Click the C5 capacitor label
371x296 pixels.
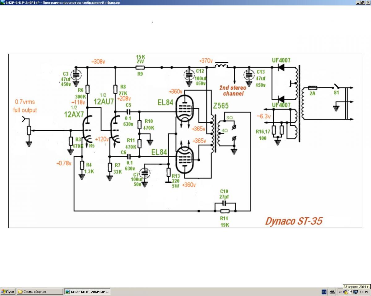[x=129, y=105]
